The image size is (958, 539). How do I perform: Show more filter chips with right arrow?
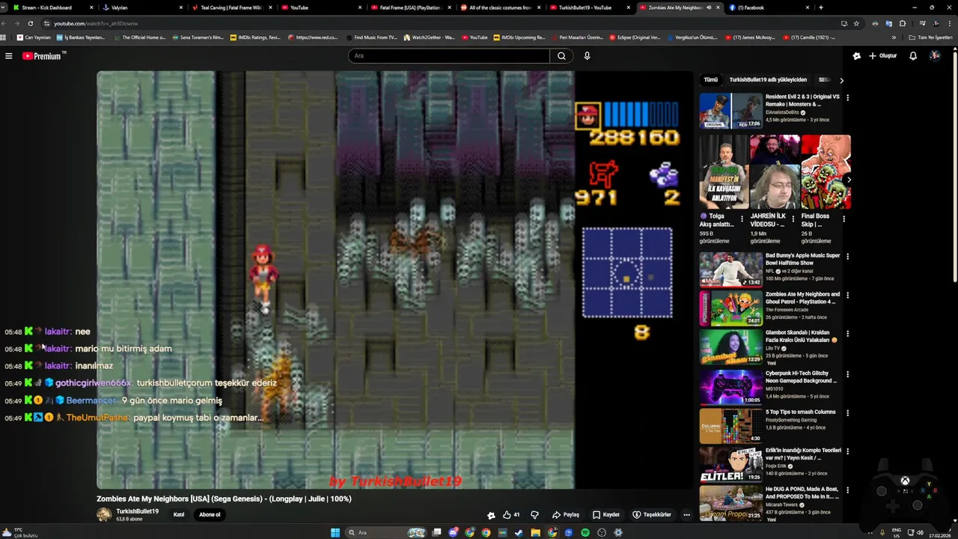(841, 80)
